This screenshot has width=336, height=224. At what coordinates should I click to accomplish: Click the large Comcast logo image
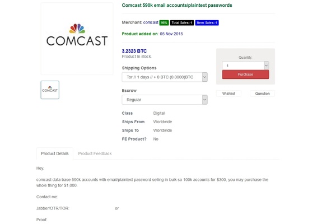pos(77,39)
